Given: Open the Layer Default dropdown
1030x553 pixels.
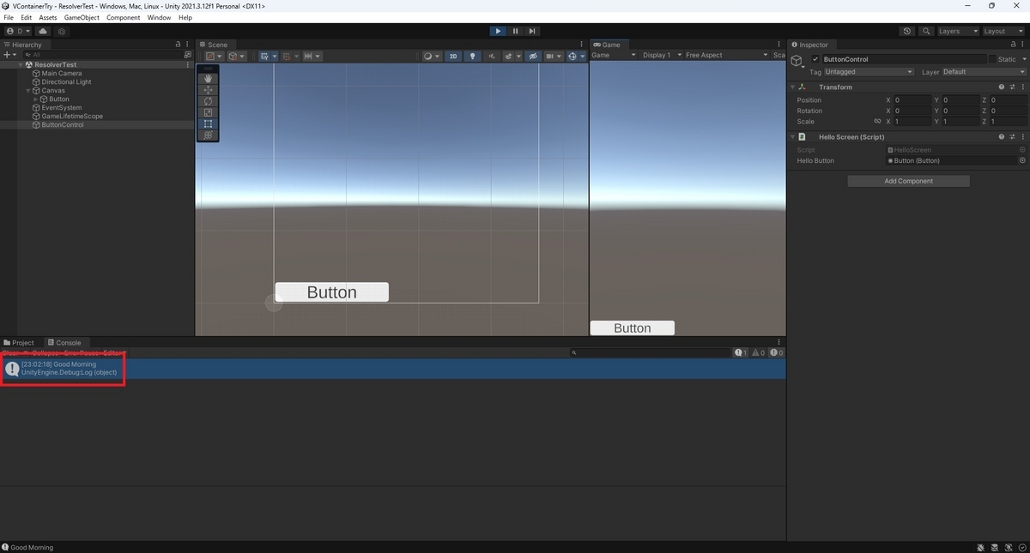Looking at the screenshot, I should coord(984,72).
